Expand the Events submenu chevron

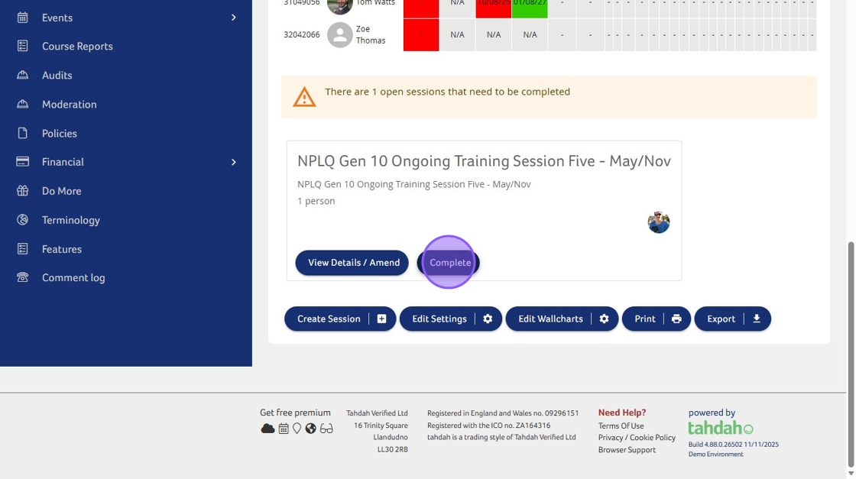point(234,18)
